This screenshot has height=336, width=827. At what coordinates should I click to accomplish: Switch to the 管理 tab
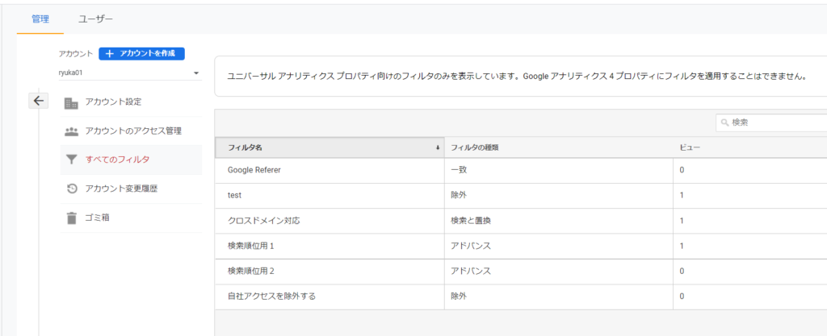(40, 18)
